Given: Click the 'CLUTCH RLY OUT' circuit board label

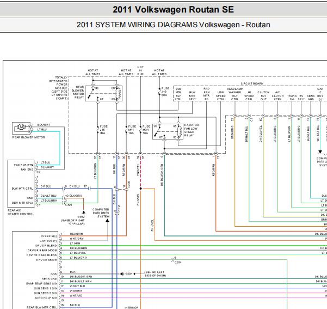Looking at the screenshot, I should click(263, 96).
